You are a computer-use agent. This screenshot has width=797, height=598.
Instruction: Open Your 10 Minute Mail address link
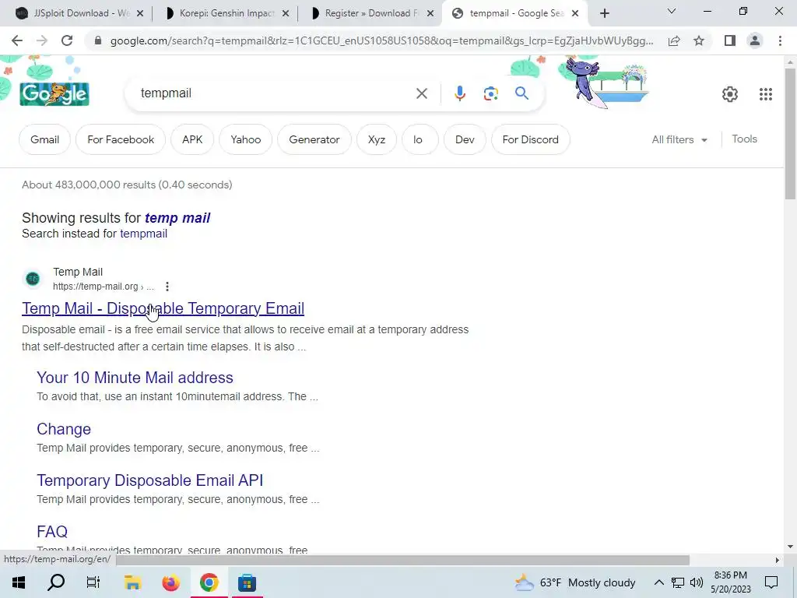pyautogui.click(x=135, y=378)
